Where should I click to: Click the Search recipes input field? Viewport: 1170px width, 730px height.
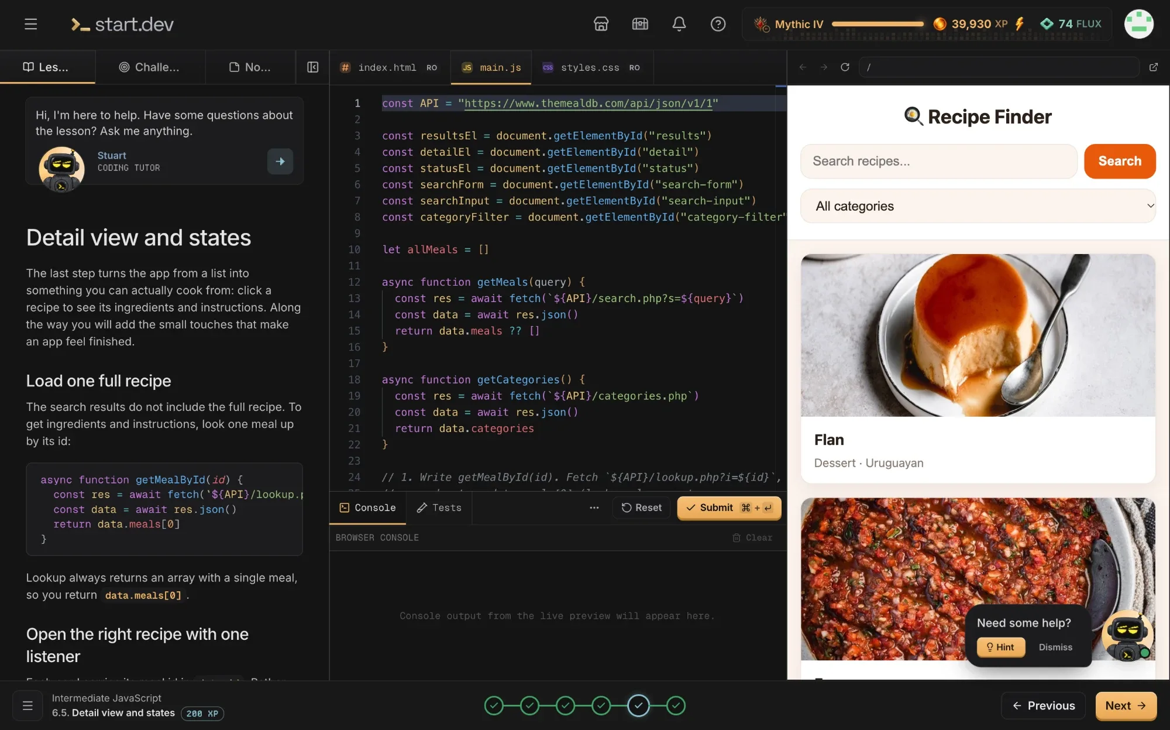pyautogui.click(x=938, y=161)
